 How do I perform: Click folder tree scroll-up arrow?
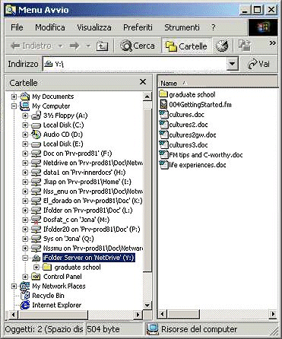(147, 97)
